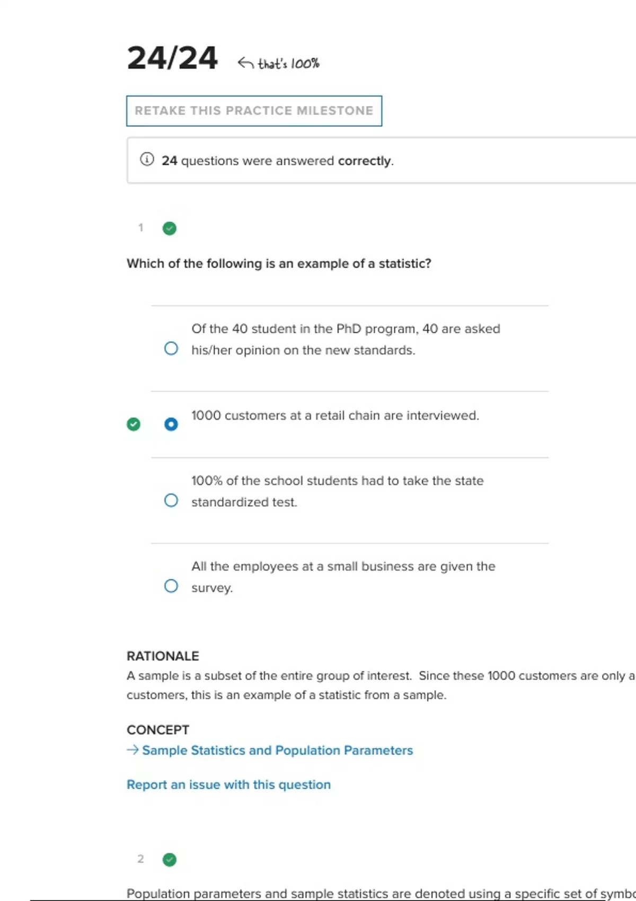Select the small business employees radio option

pyautogui.click(x=171, y=586)
